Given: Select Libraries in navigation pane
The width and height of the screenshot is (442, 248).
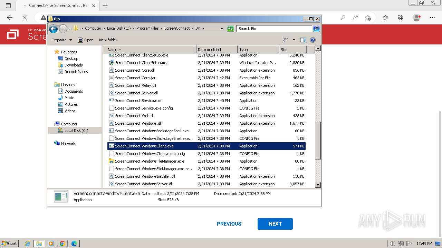Looking at the screenshot, I should point(68,85).
